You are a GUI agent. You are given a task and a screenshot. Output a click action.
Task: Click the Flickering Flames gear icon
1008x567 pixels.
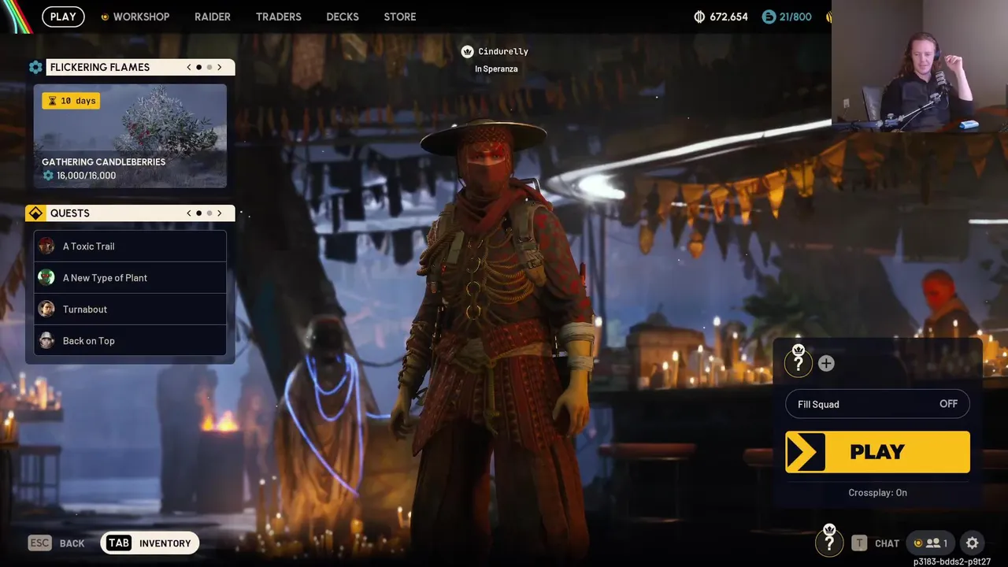click(35, 68)
